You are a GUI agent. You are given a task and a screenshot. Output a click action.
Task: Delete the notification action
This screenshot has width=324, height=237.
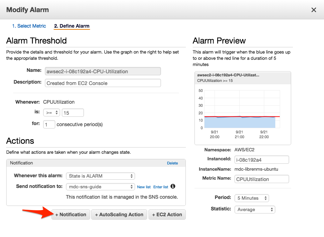pos(172,163)
